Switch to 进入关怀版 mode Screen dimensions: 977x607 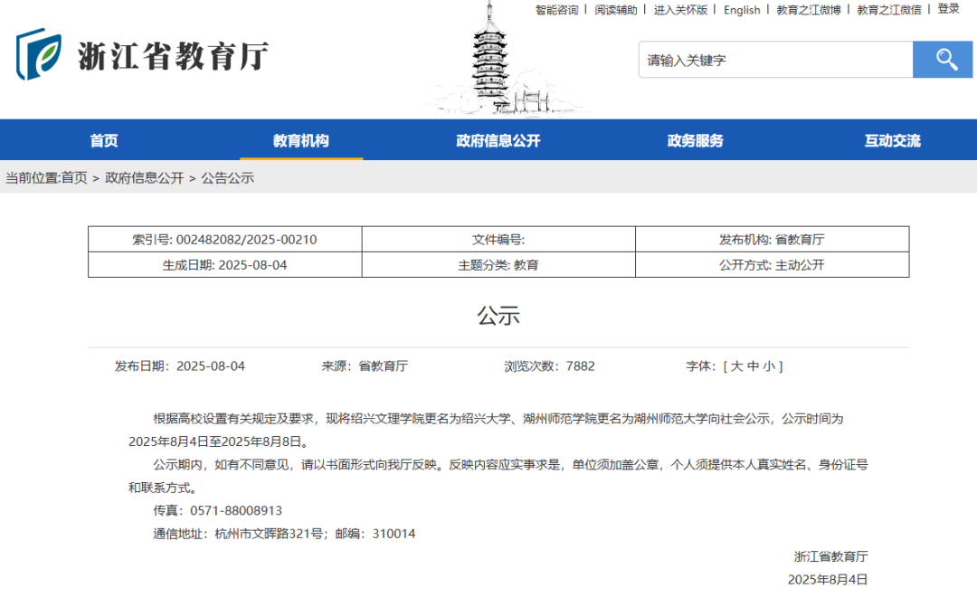pyautogui.click(x=680, y=10)
